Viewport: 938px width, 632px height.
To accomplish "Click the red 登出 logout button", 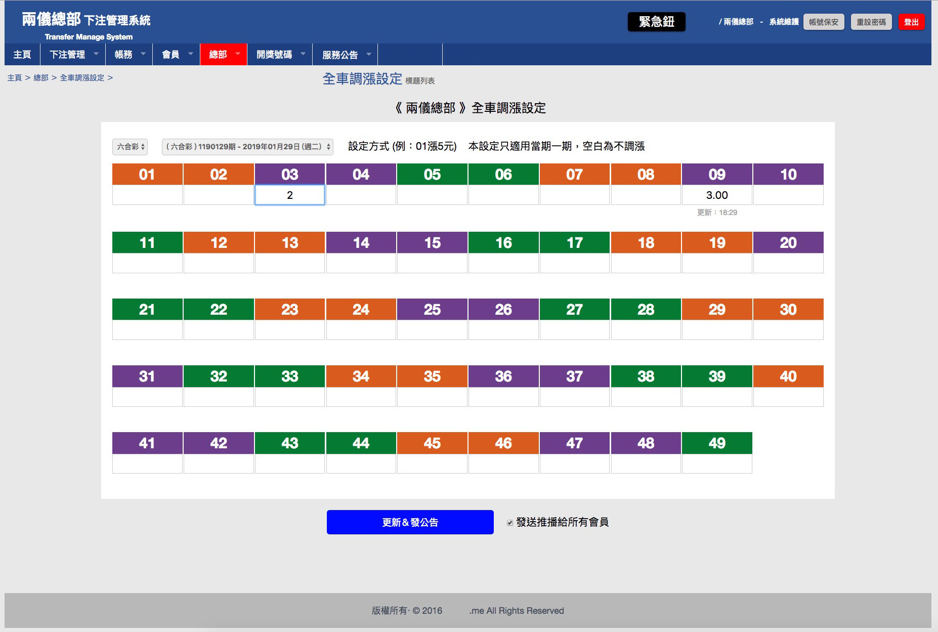I will [x=911, y=22].
